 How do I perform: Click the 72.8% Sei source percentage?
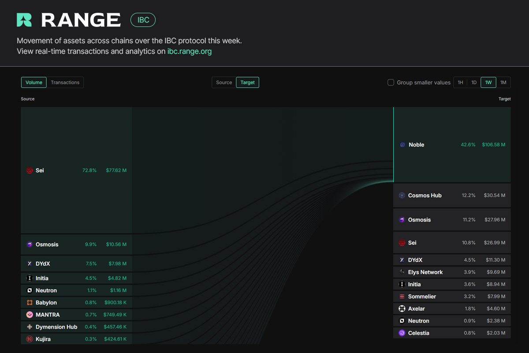(x=89, y=170)
